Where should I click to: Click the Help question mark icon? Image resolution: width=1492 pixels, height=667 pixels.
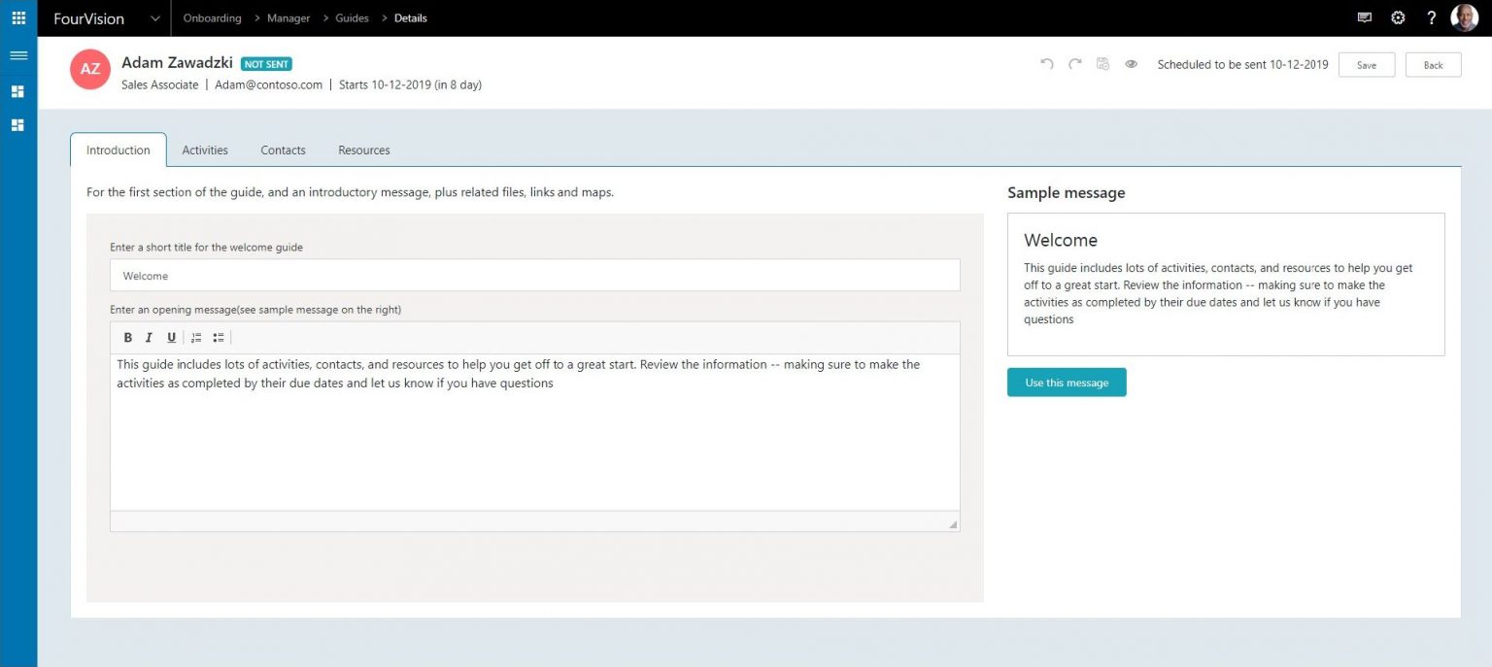[x=1430, y=17]
